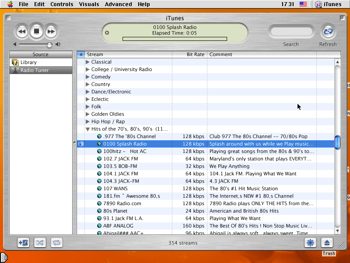
Task: Click the low volume speaker icon
Action: point(15,44)
